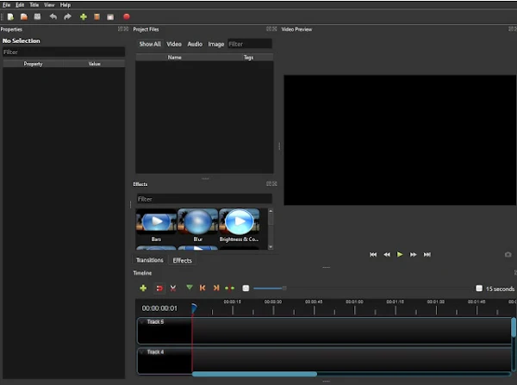The width and height of the screenshot is (517, 385).
Task: Open the Edit menu
Action: coord(20,4)
